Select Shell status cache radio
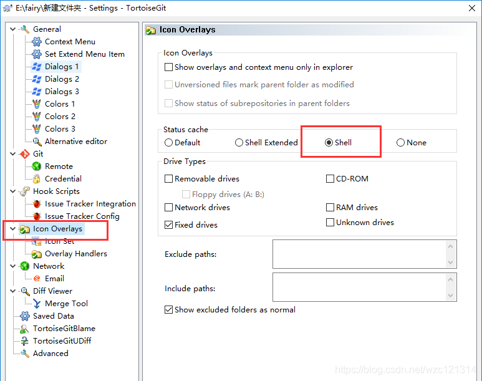The image size is (482, 381). click(x=329, y=143)
